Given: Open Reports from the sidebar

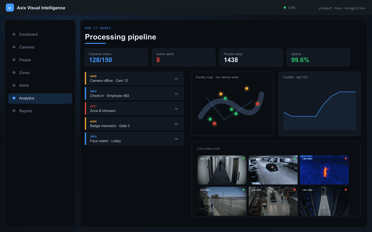Looking at the screenshot, I should pos(40,111).
